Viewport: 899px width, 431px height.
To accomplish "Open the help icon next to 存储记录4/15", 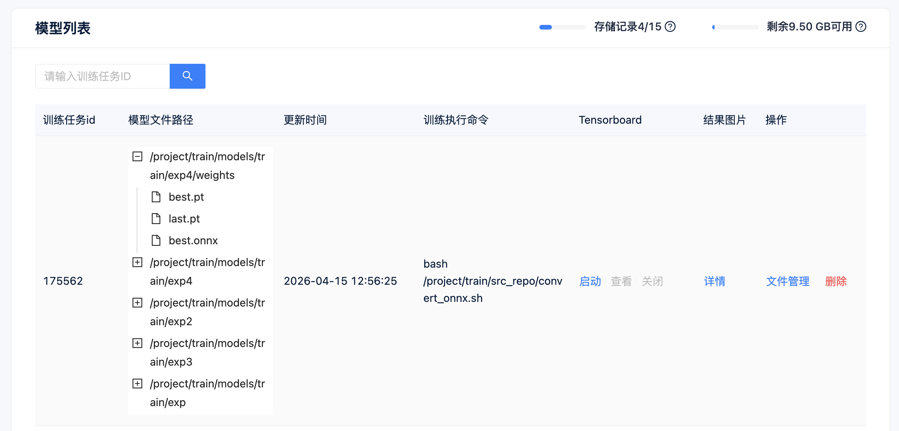I will pos(670,26).
